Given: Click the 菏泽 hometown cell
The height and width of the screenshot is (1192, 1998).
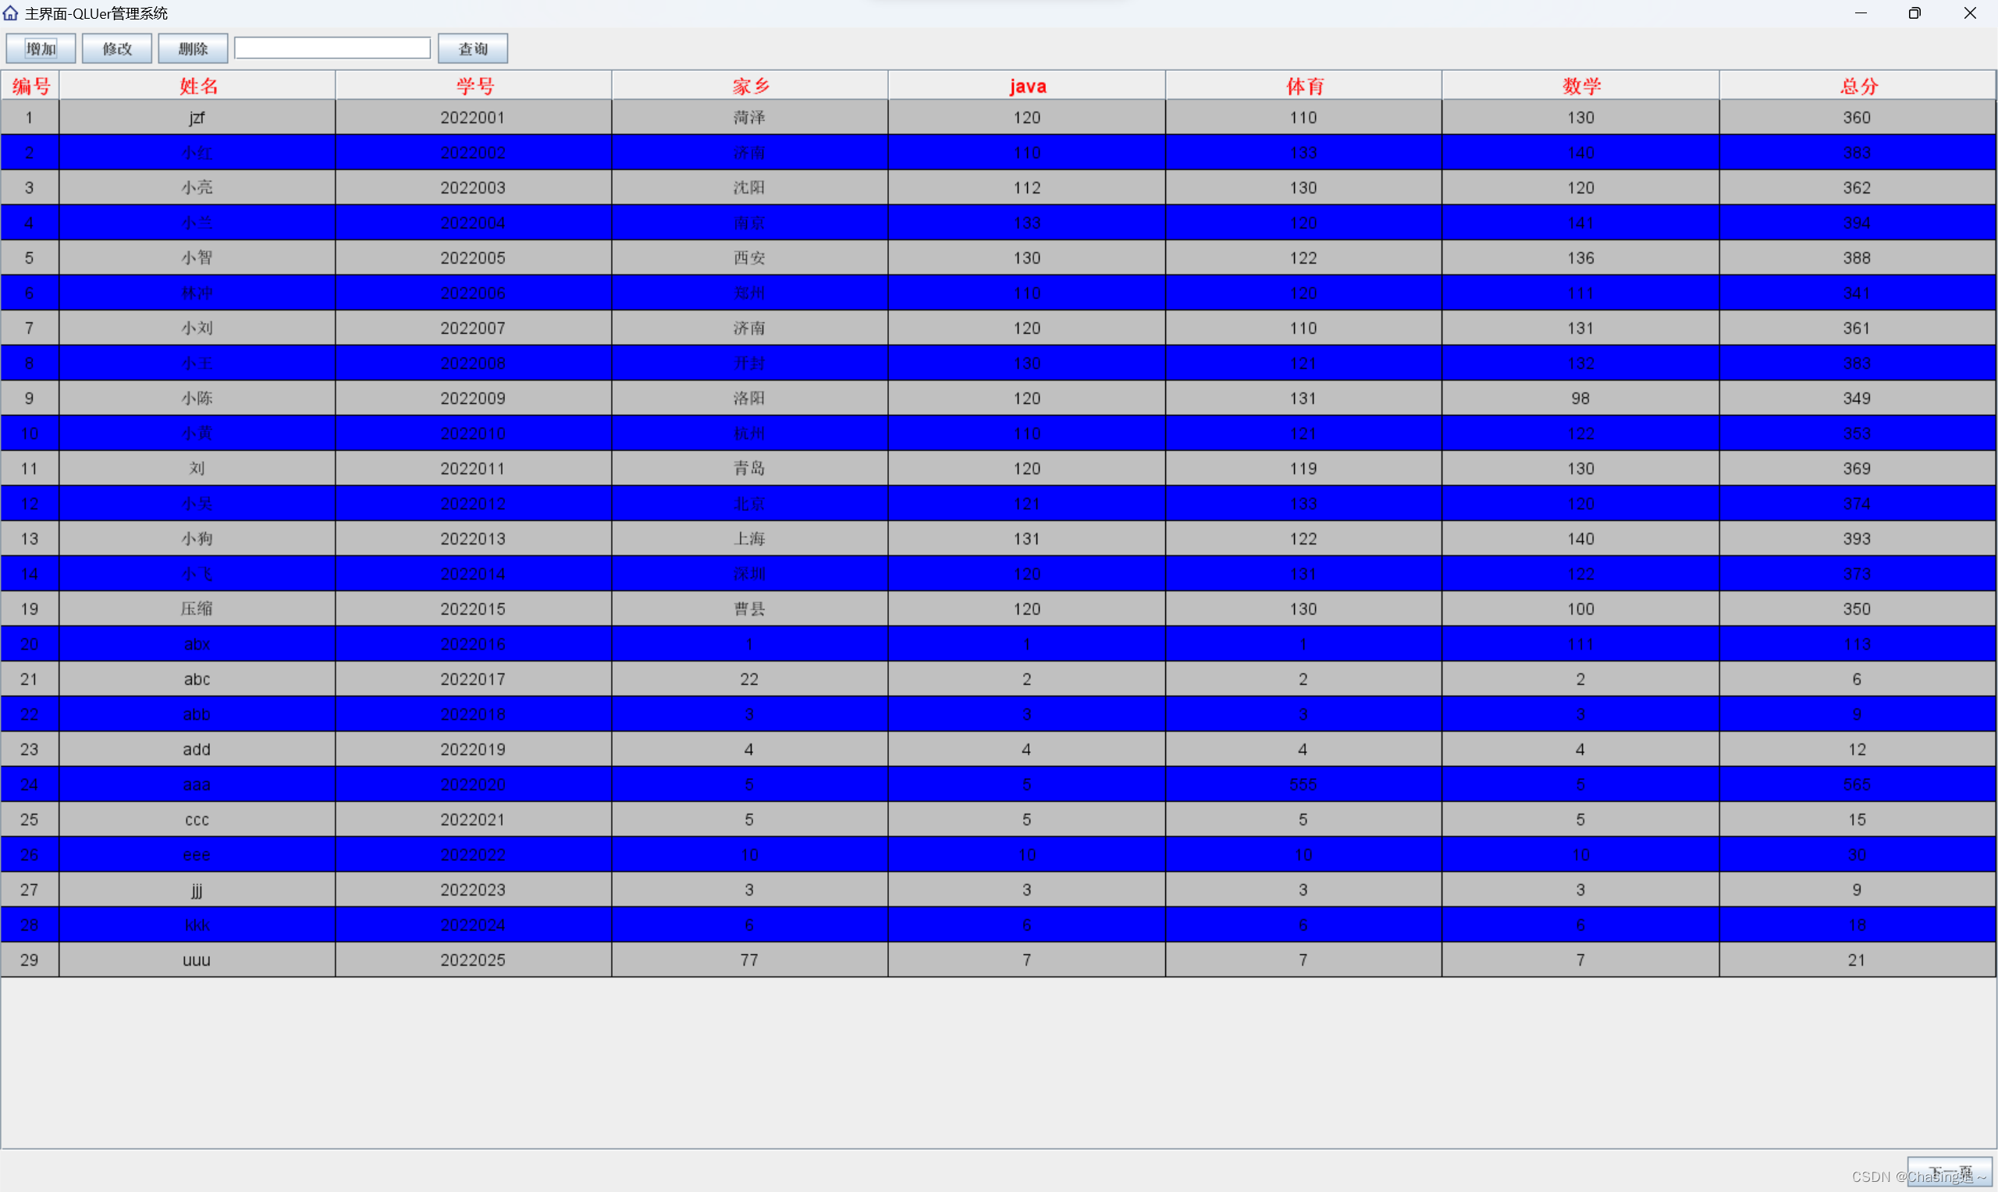Looking at the screenshot, I should [x=748, y=117].
